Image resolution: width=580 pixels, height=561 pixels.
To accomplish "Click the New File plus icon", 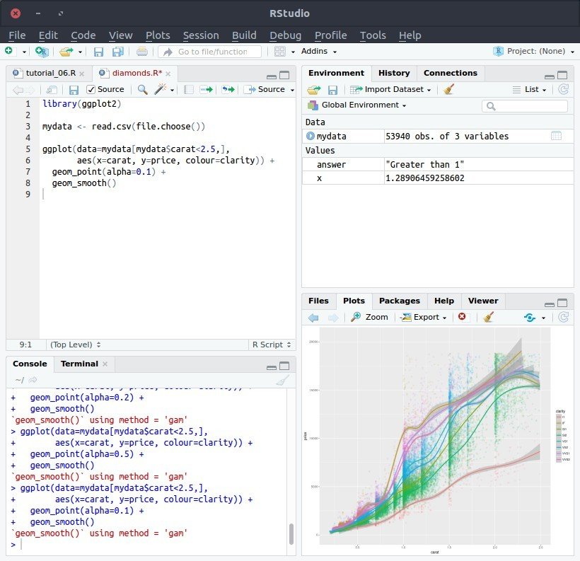I will [9, 51].
